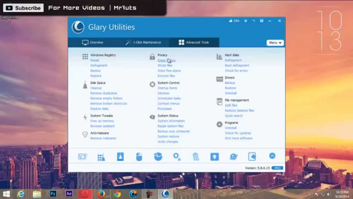
Task: Open the planet browser assistant icon
Action: 234,157
